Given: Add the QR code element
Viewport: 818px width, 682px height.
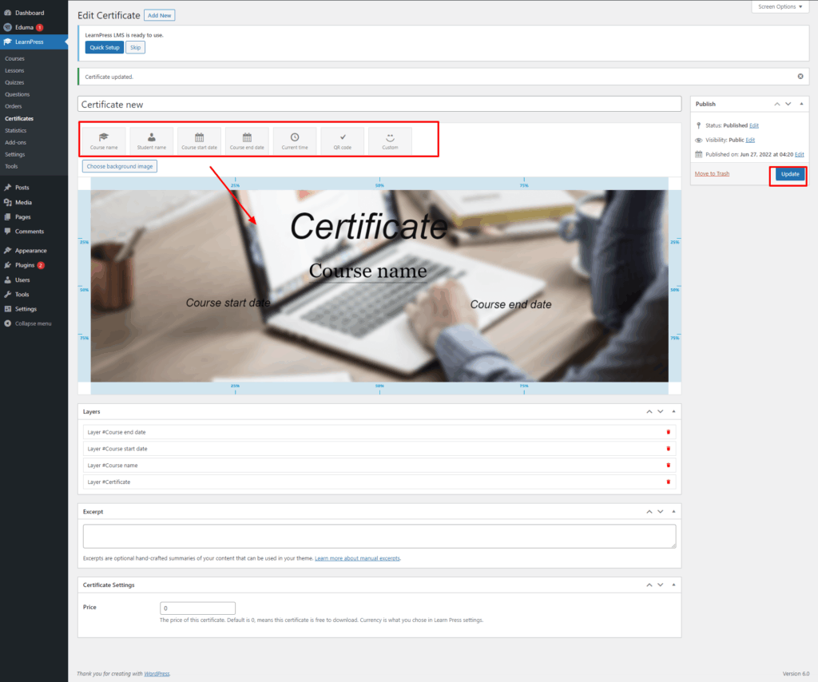Looking at the screenshot, I should coord(343,141).
